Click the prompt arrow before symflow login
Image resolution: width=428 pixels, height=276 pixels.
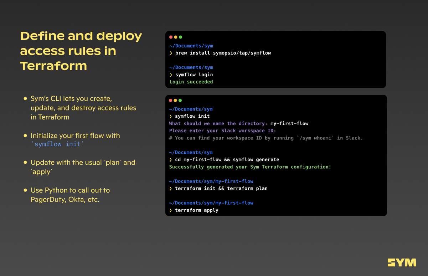[x=171, y=75]
